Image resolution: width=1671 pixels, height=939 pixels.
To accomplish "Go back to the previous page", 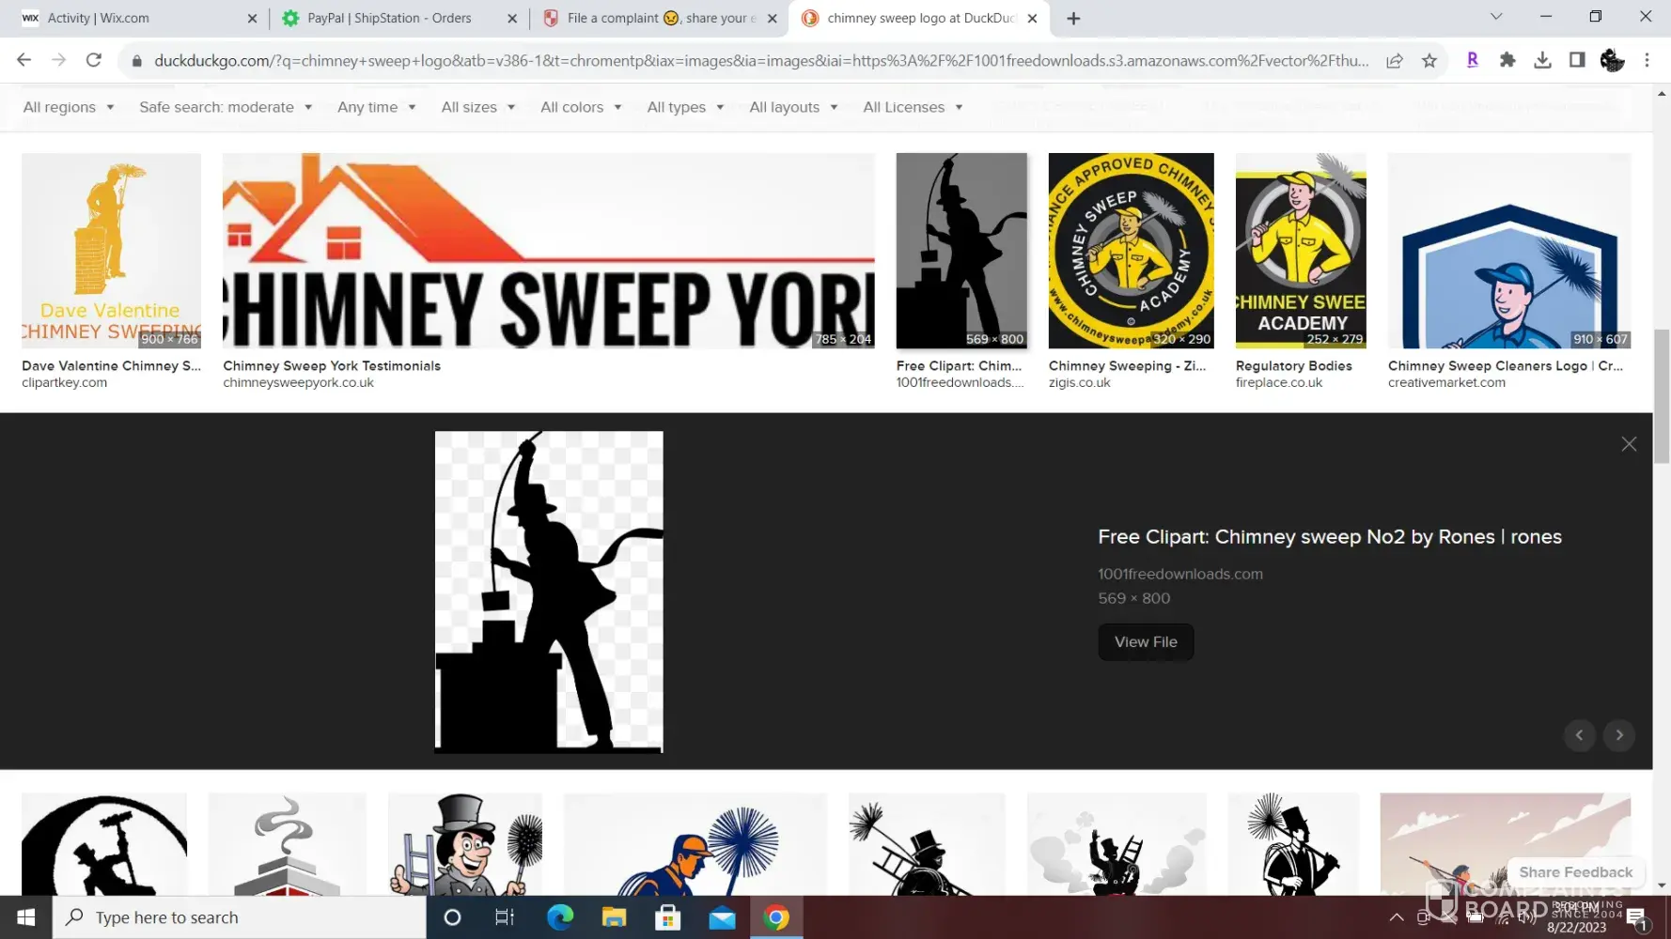I will tap(24, 60).
